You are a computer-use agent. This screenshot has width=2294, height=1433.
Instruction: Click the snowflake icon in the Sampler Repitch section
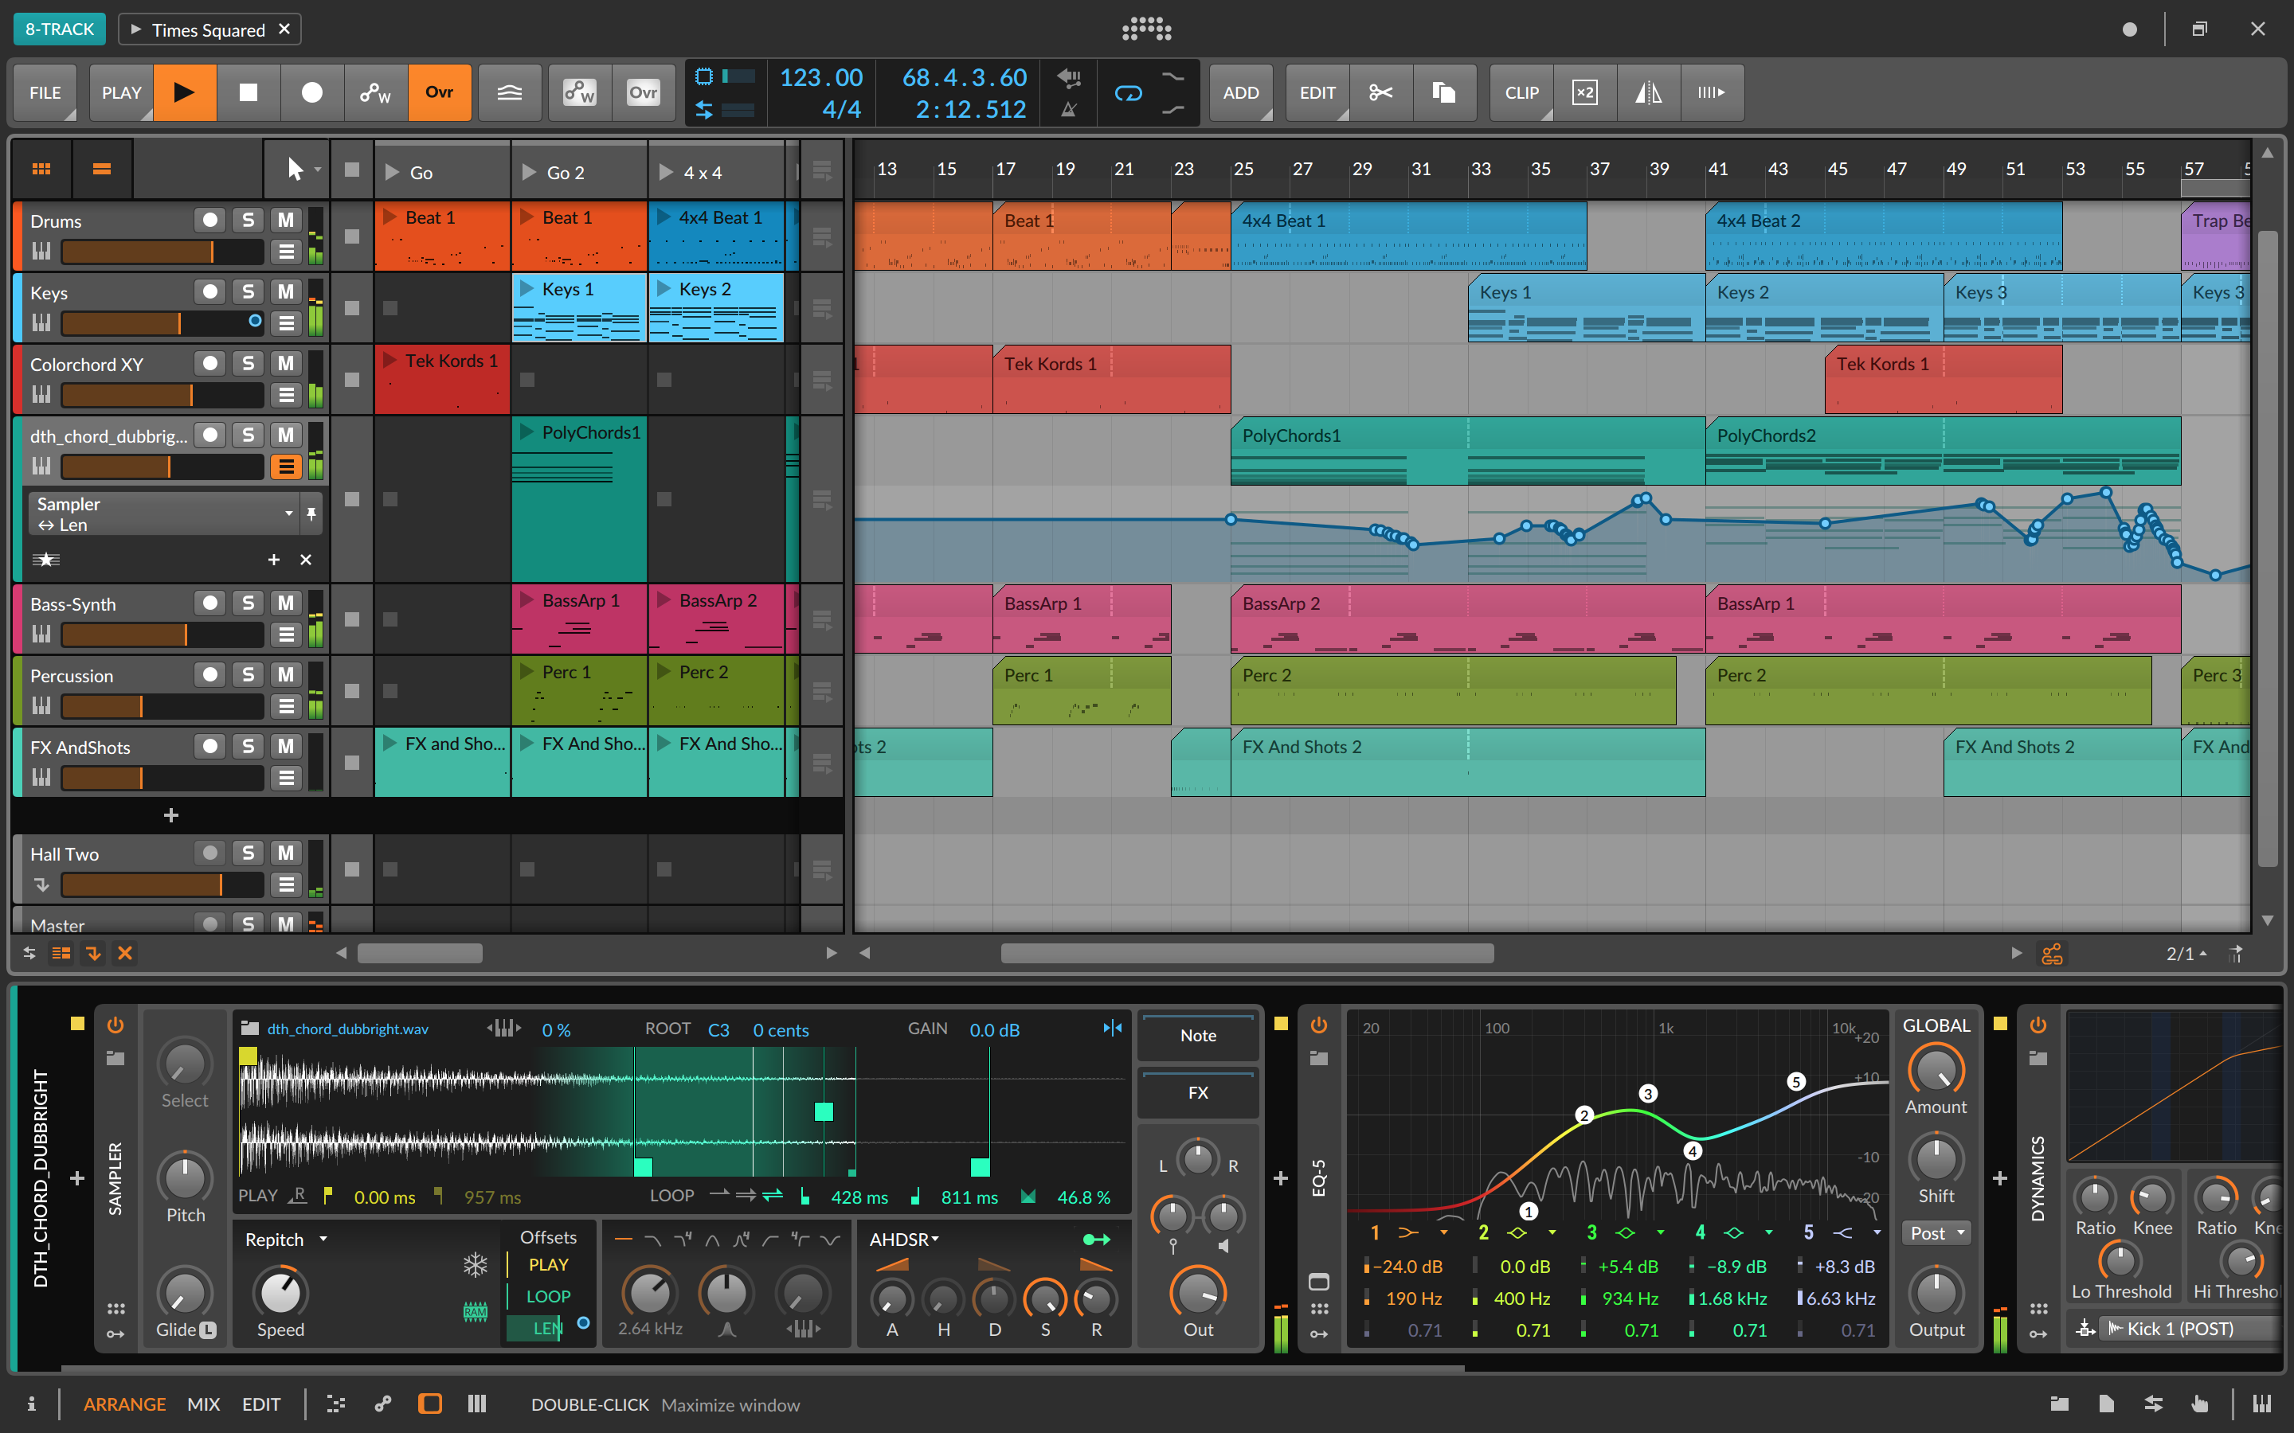(475, 1264)
